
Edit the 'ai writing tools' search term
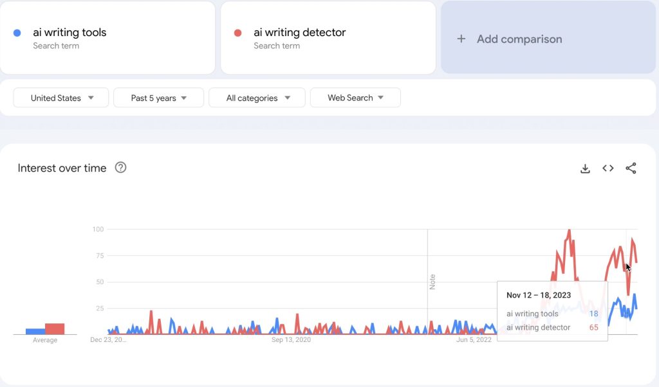click(70, 32)
